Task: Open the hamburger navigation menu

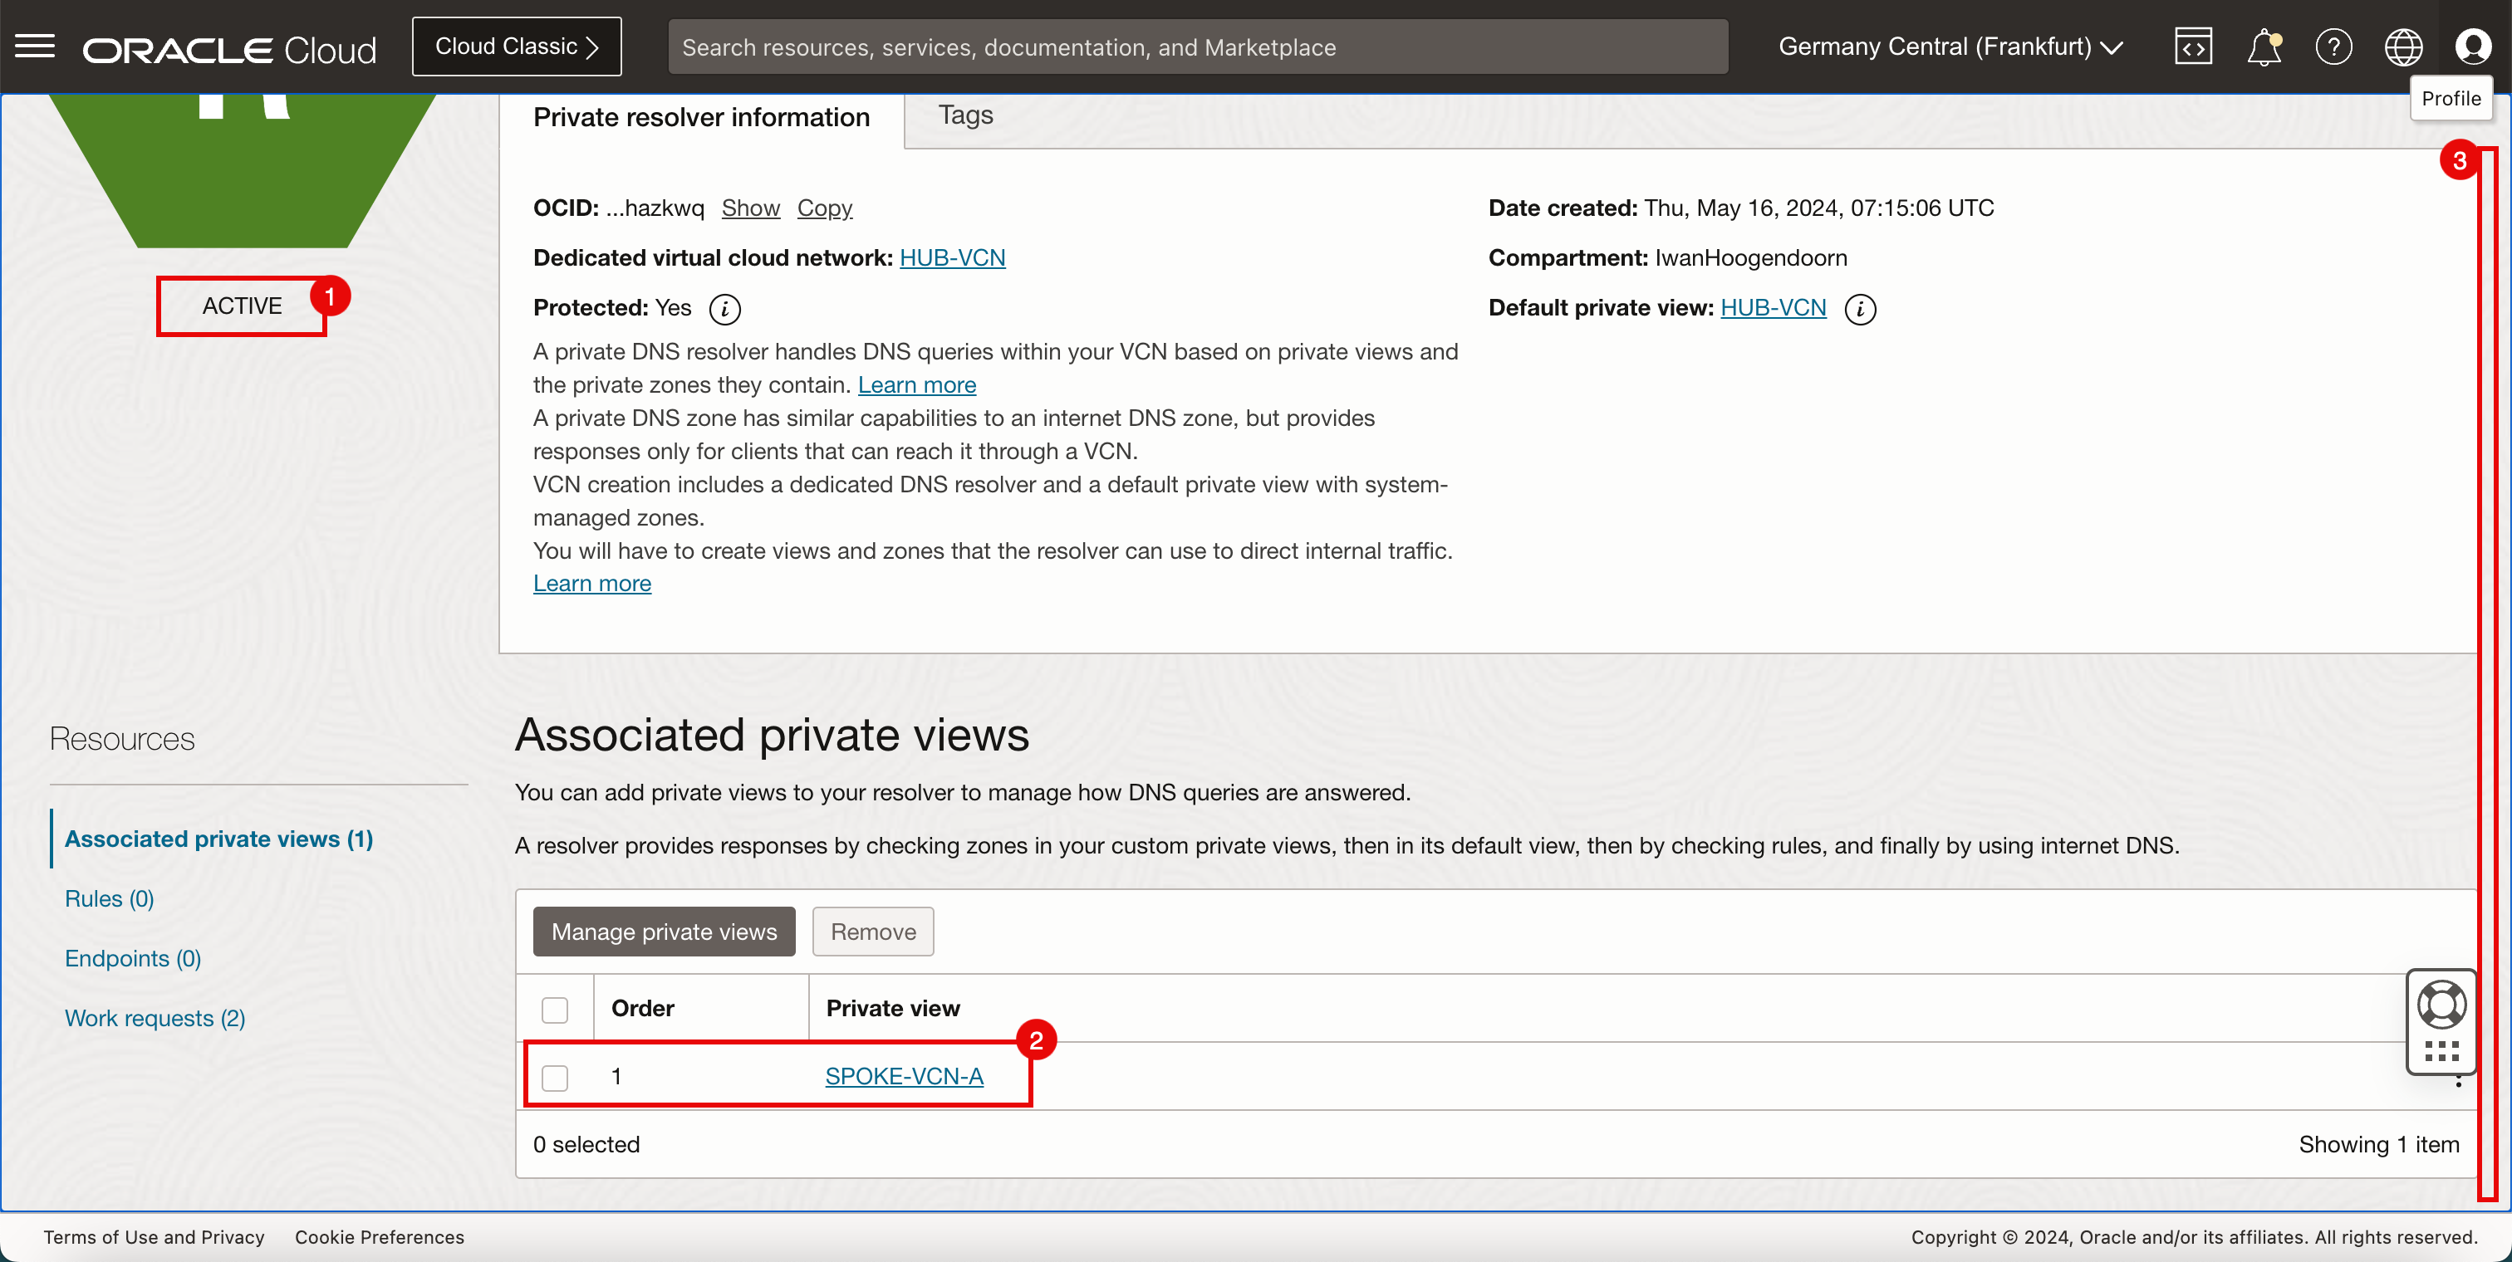Action: [x=35, y=46]
